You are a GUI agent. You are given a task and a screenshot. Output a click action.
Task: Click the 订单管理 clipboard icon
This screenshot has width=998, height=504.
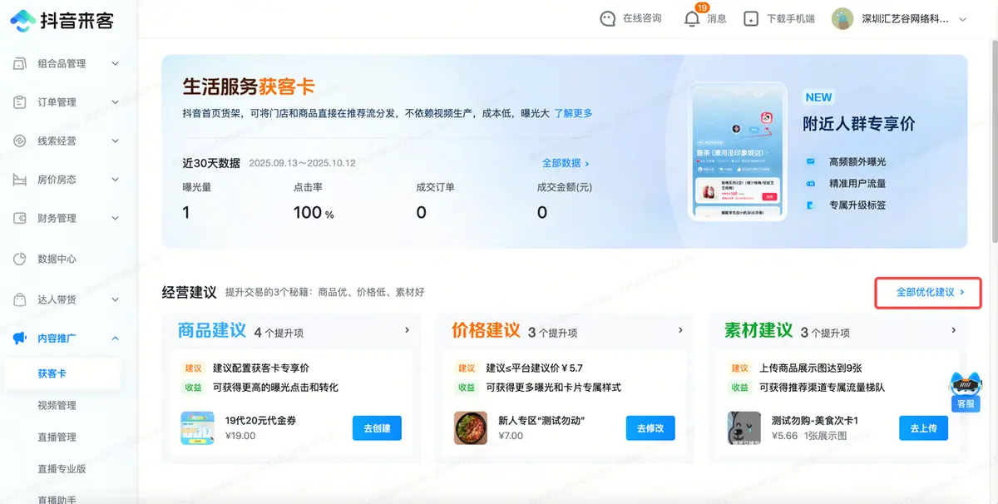(20, 102)
